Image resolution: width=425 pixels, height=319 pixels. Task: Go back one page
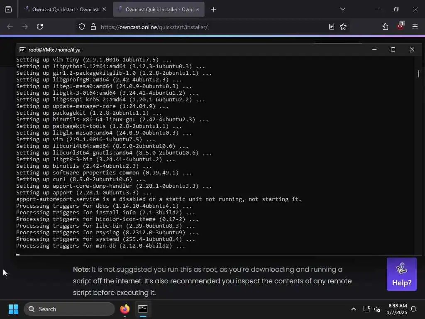10,27
